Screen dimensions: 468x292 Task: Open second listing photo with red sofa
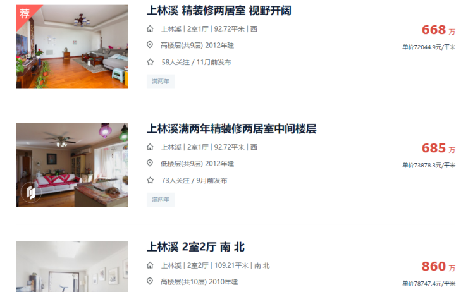click(x=72, y=165)
